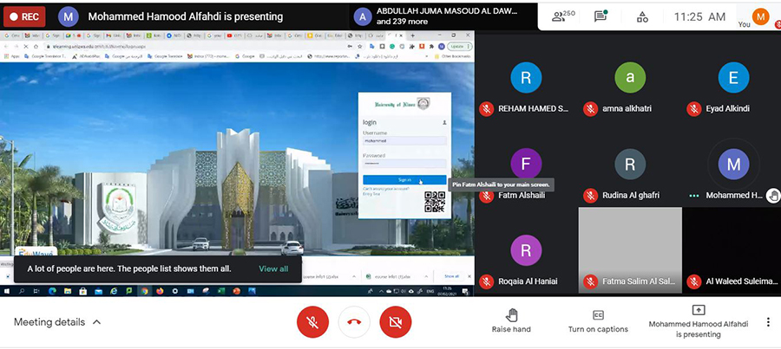781x349 pixels.
Task: Click the QR code on the login panel
Action: point(435,203)
